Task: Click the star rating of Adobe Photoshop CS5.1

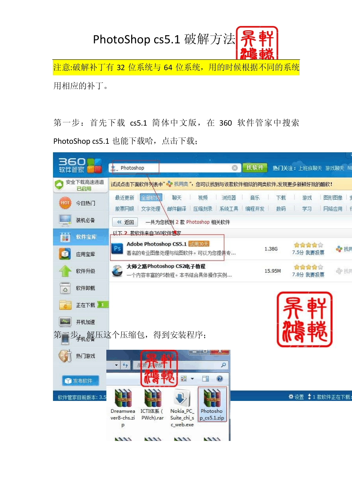Action: click(x=308, y=245)
